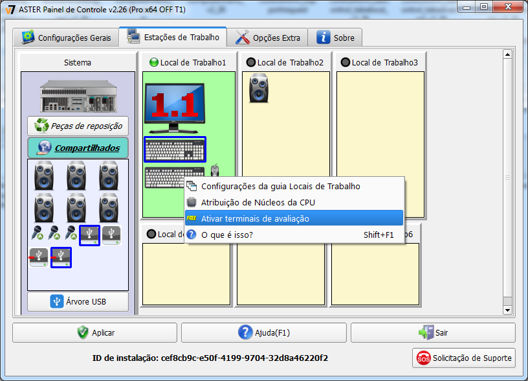This screenshot has height=381, width=528.
Task: Select the server computer image under Sistema
Action: [78, 97]
